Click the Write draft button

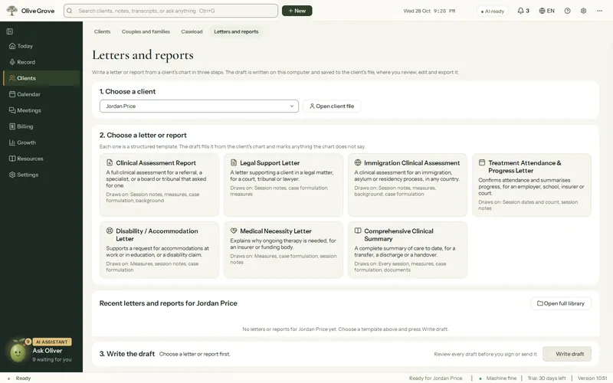click(x=567, y=354)
